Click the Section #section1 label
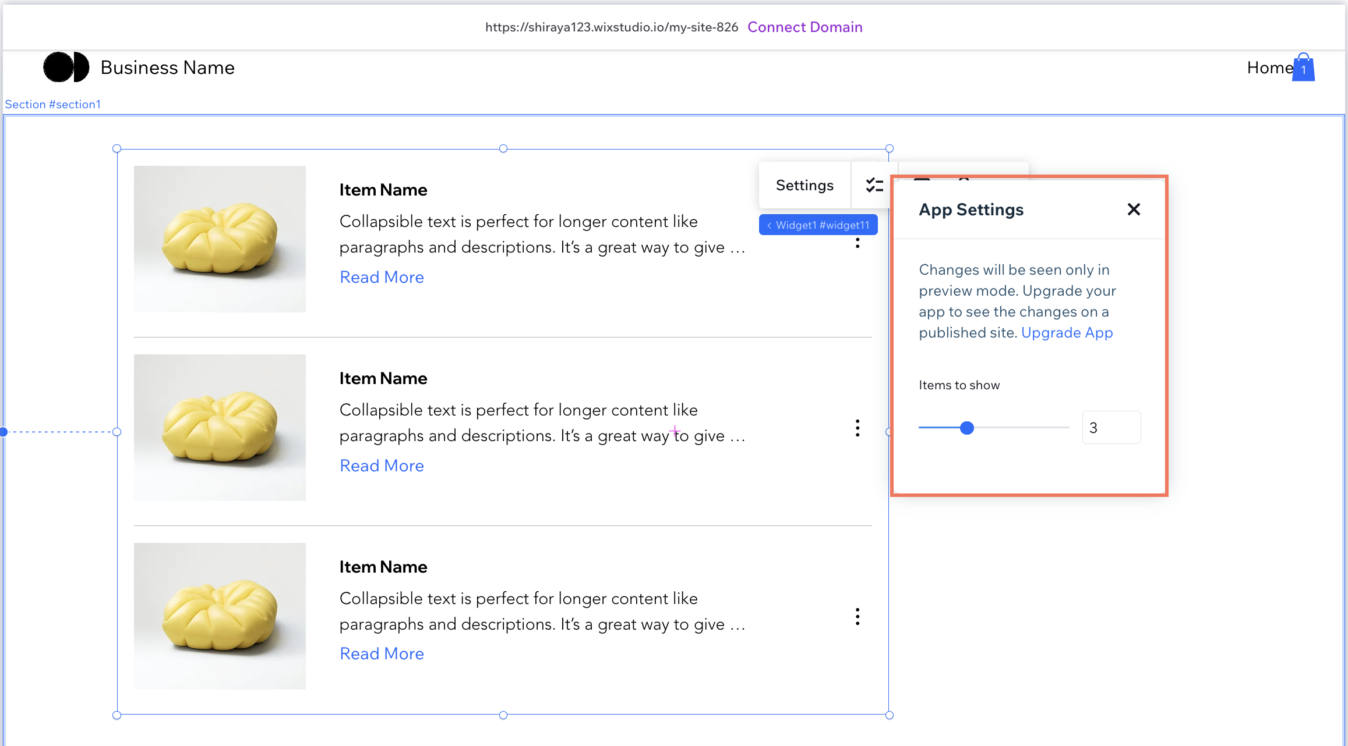Screen dimensions: 1348x746 coord(52,104)
